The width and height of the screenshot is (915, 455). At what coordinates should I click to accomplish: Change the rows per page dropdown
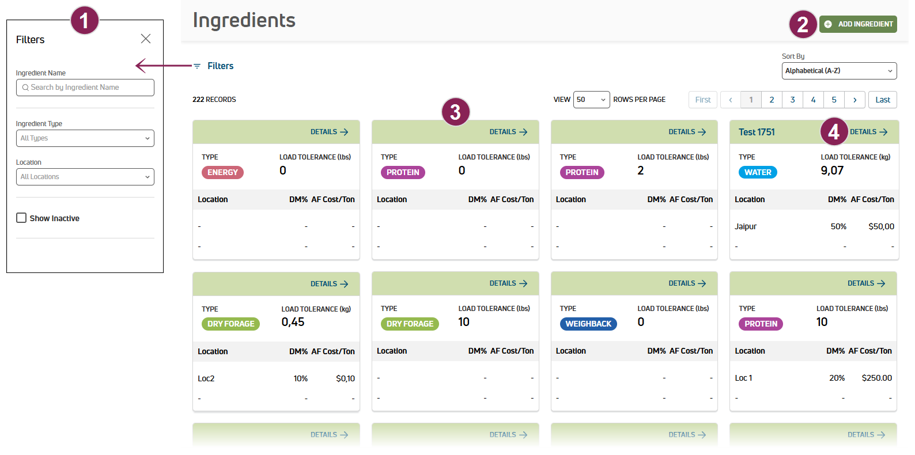click(x=591, y=100)
